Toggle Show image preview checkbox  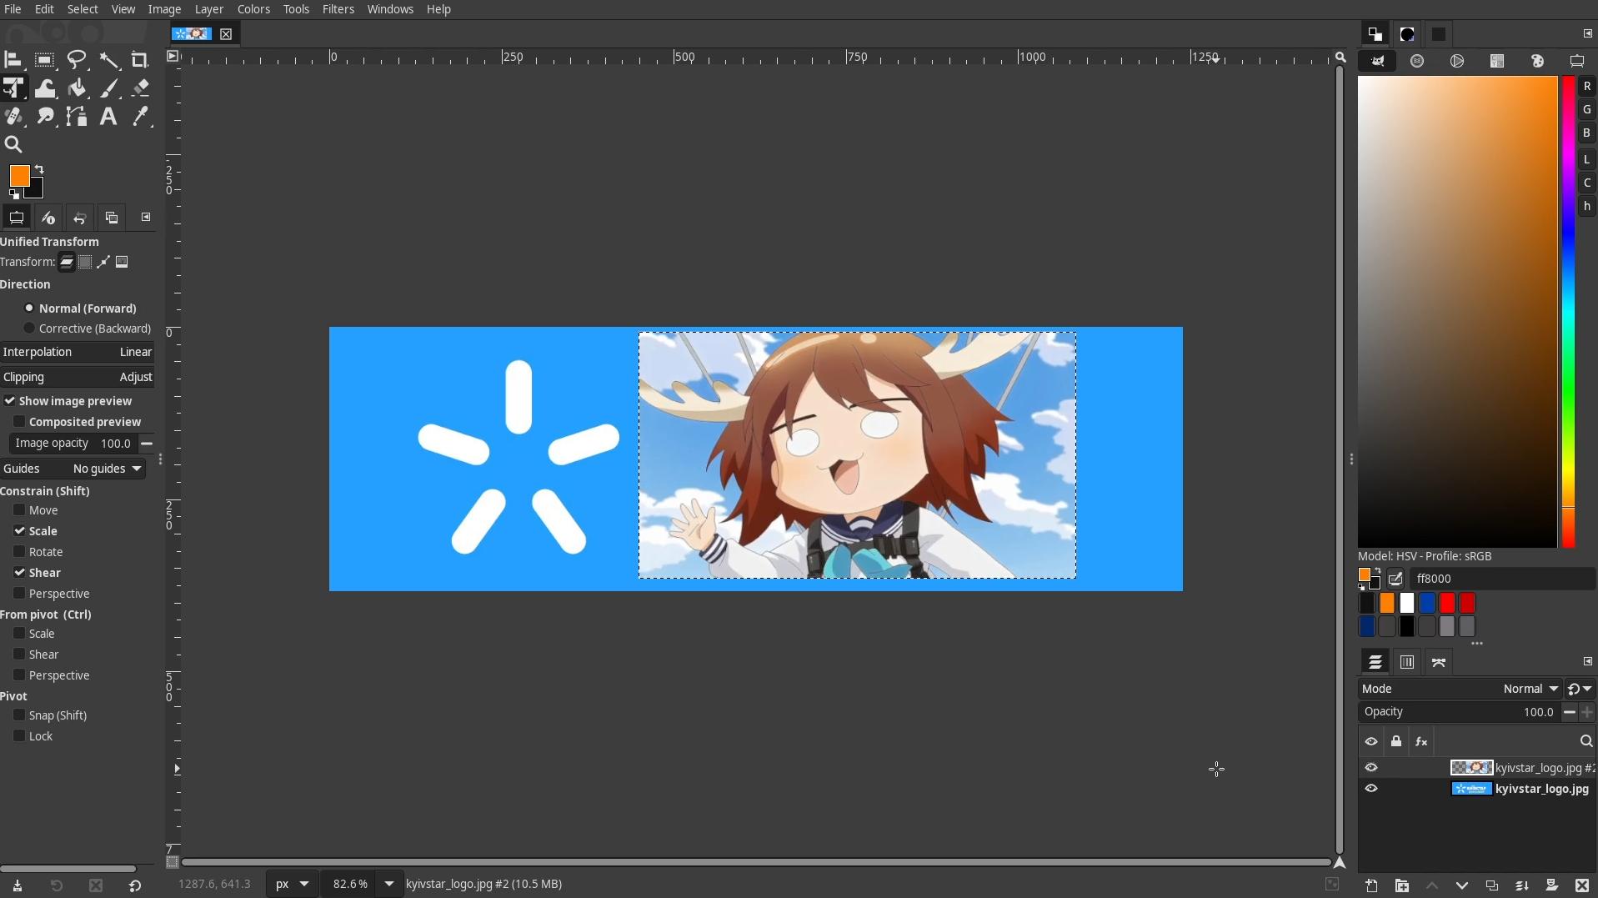(9, 401)
